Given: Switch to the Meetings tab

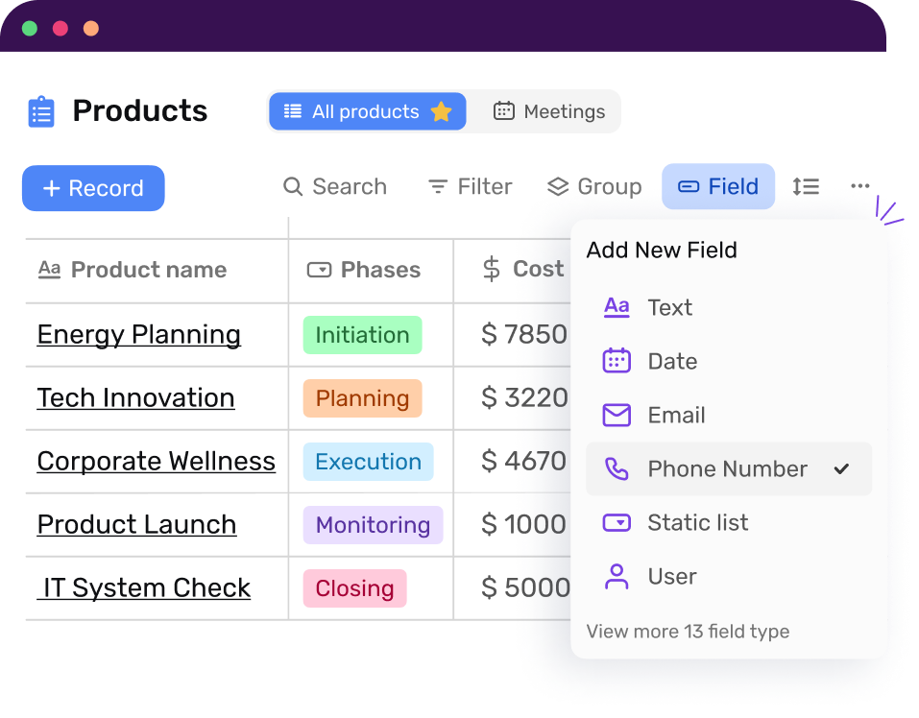Looking at the screenshot, I should pyautogui.click(x=549, y=111).
